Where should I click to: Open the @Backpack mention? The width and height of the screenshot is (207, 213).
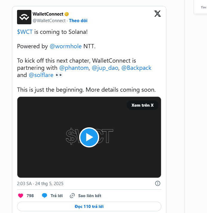(136, 68)
